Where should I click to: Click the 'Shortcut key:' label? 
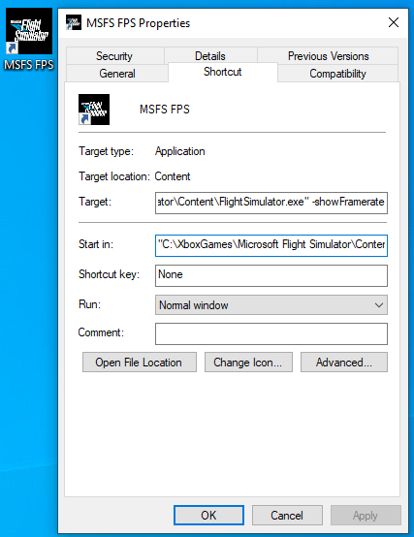pyautogui.click(x=109, y=274)
